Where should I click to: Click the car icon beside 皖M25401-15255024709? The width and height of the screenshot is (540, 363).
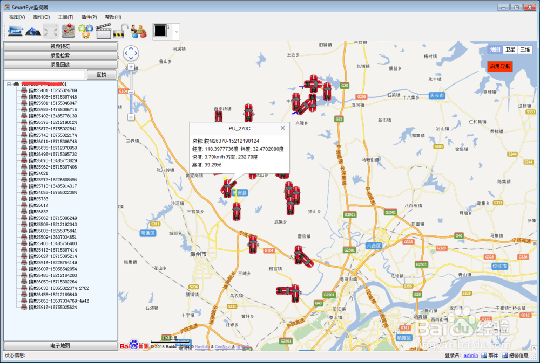click(x=24, y=90)
